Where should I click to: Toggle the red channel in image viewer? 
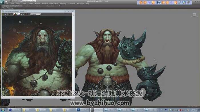(14, 14)
